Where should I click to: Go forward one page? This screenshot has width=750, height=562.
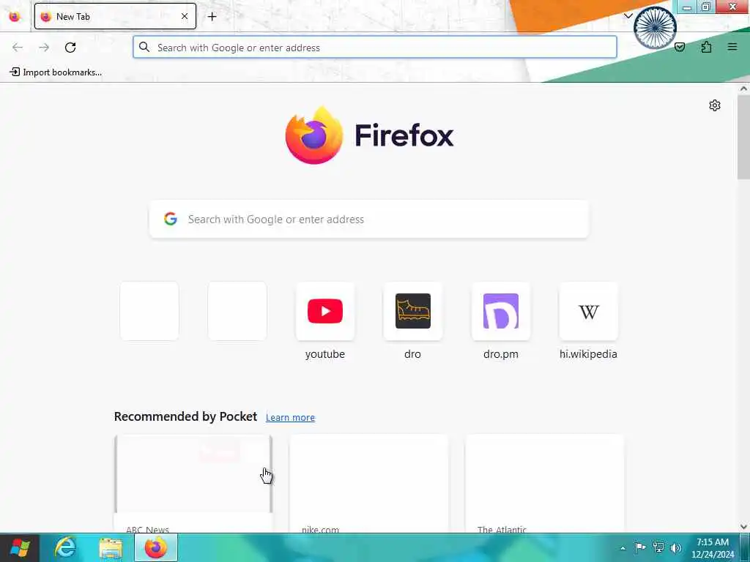coord(44,48)
